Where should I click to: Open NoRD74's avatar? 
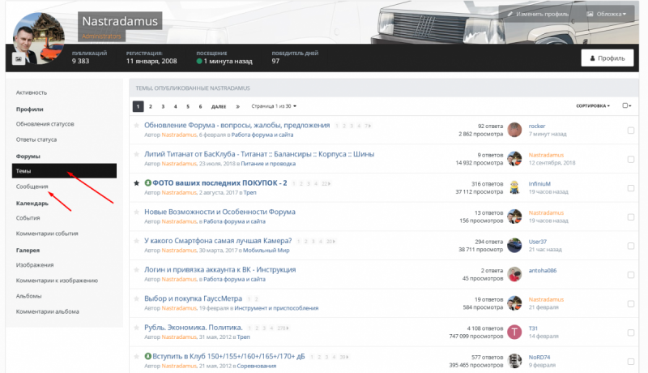[x=514, y=361]
